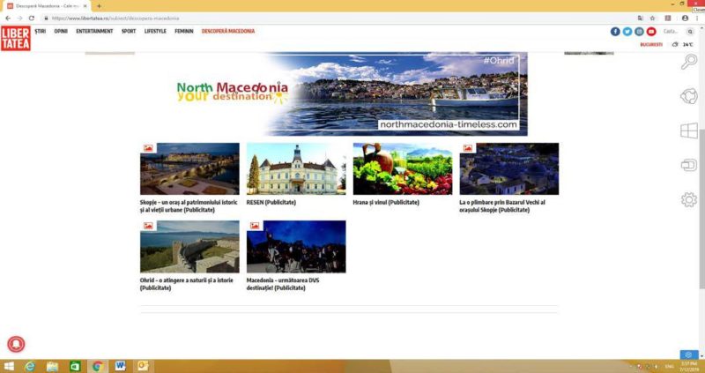
Task: Open the Windows Search charm
Action: pyautogui.click(x=689, y=62)
